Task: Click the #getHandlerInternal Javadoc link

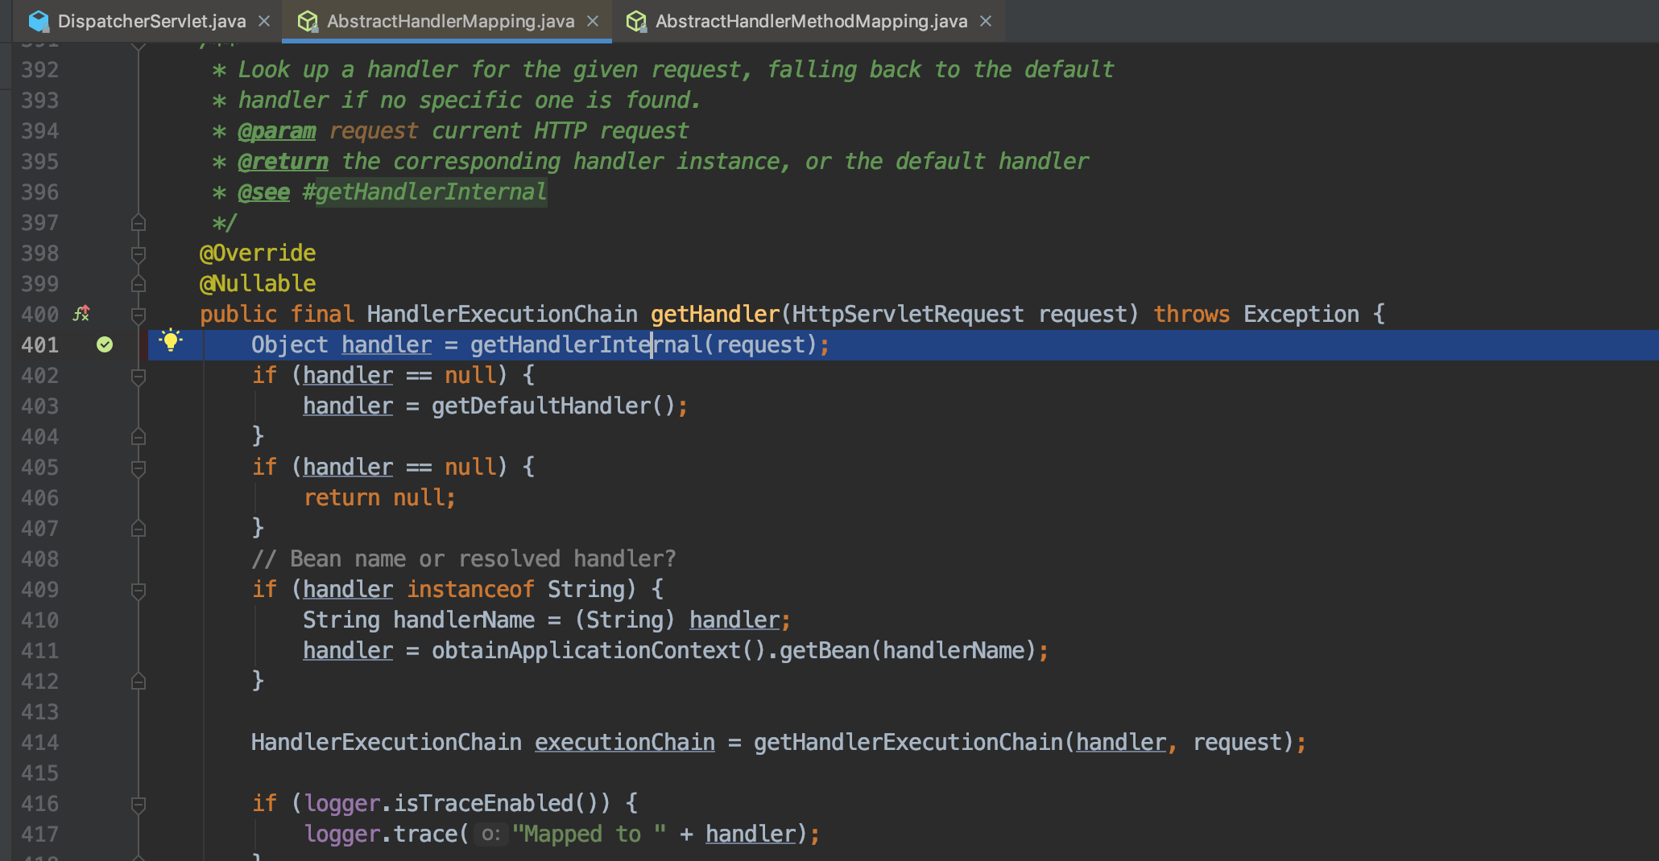Action: click(424, 192)
